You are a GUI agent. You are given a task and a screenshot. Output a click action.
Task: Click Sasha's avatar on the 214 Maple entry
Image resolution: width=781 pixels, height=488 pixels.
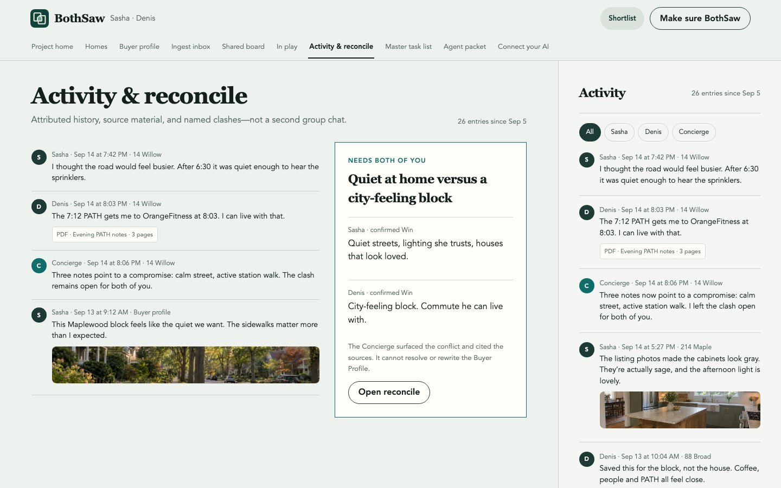point(587,350)
